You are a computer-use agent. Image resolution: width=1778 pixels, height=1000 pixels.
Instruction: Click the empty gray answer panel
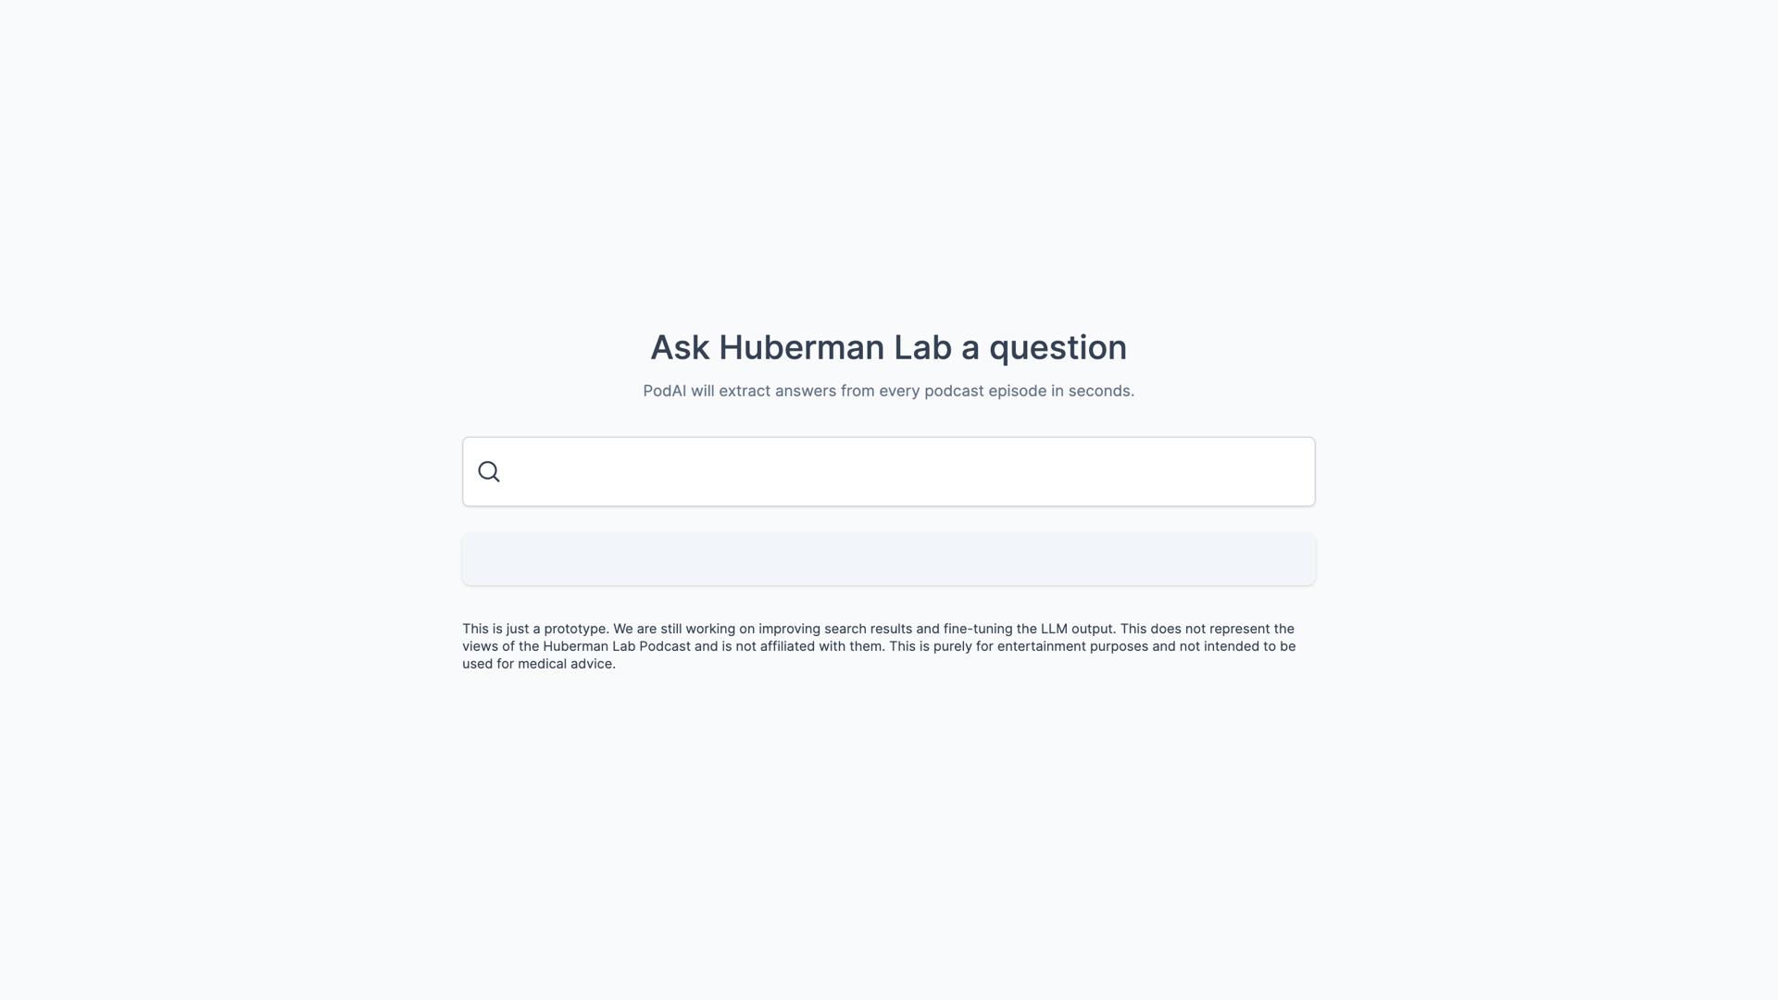(889, 559)
